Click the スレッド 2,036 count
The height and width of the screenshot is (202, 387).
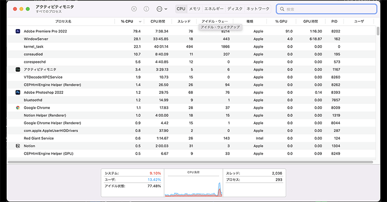277,173
